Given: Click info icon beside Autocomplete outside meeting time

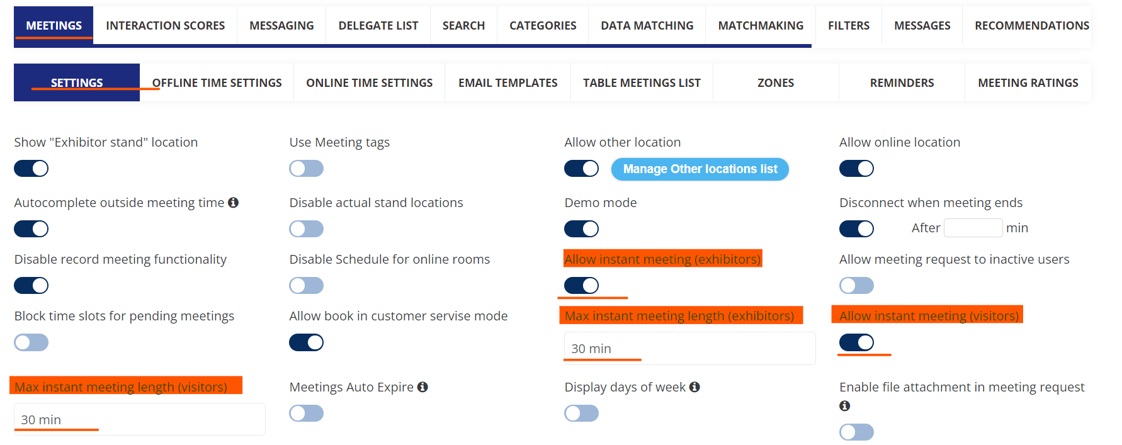Looking at the screenshot, I should [234, 203].
